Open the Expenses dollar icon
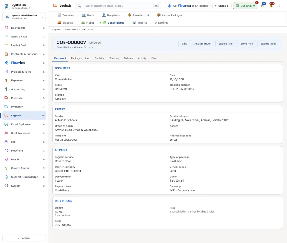 (6, 80)
